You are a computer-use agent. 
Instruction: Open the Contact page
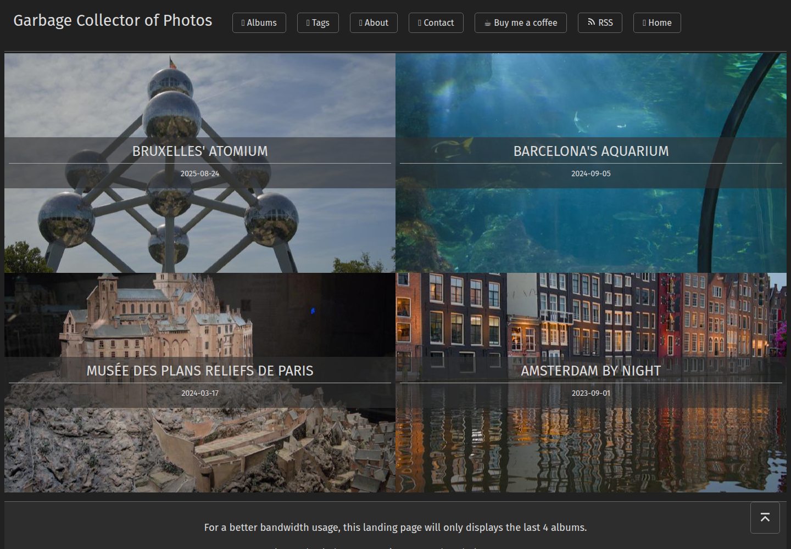436,23
